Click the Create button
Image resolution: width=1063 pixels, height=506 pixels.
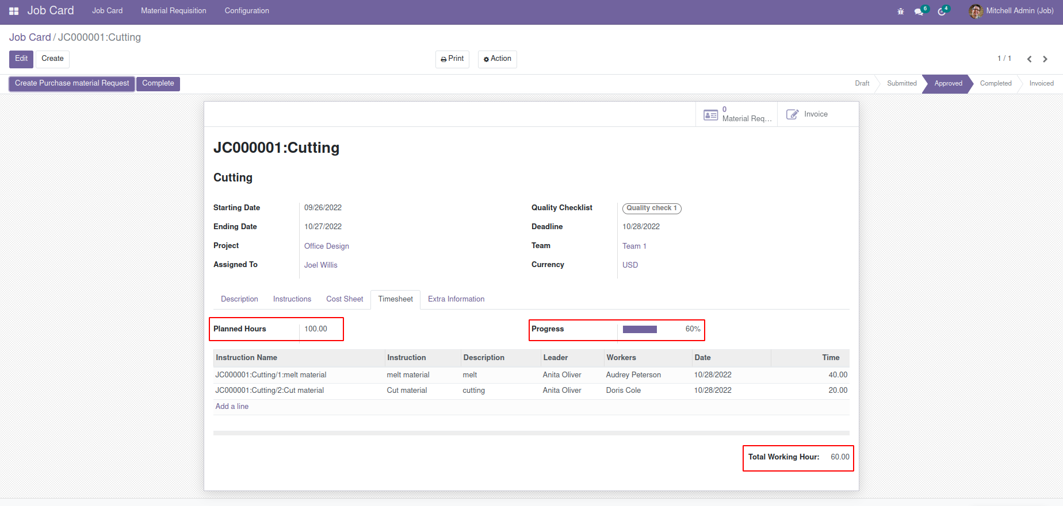pyautogui.click(x=52, y=59)
